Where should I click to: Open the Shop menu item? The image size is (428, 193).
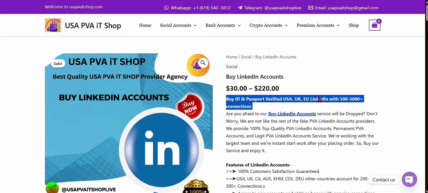[x=354, y=25]
